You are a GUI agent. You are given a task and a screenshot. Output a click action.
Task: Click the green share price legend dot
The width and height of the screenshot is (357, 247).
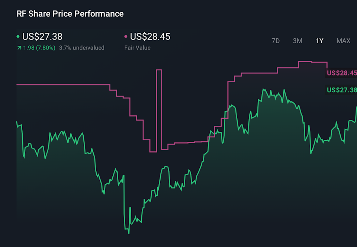[x=18, y=36]
